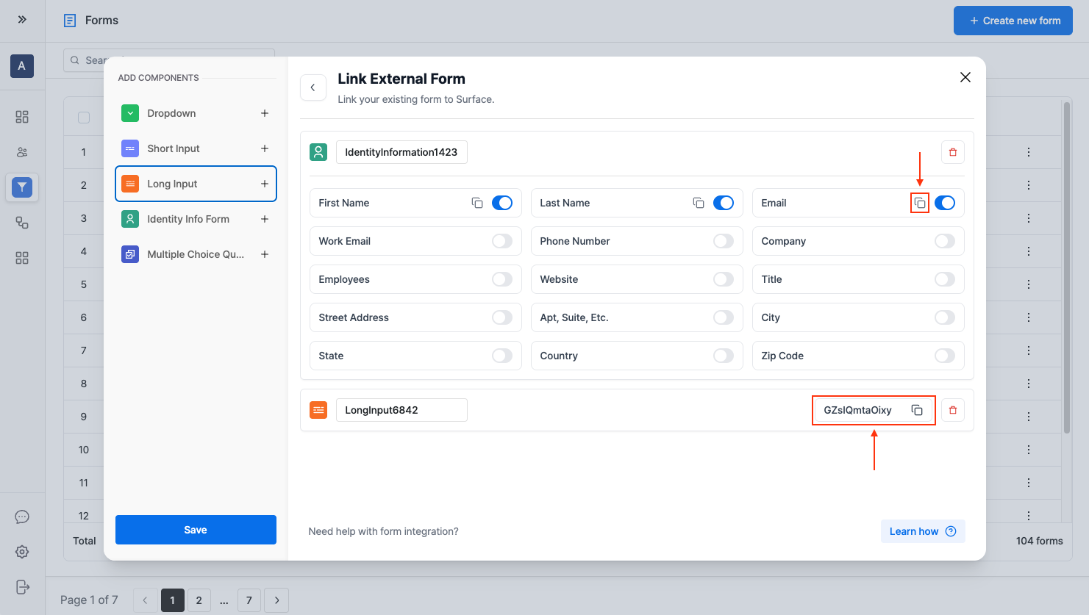
Task: Click the forms search box
Action: (x=169, y=60)
